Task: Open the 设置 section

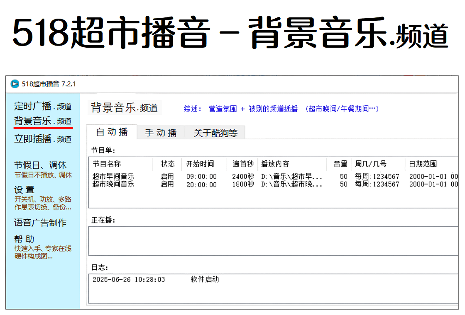Action: (x=24, y=190)
